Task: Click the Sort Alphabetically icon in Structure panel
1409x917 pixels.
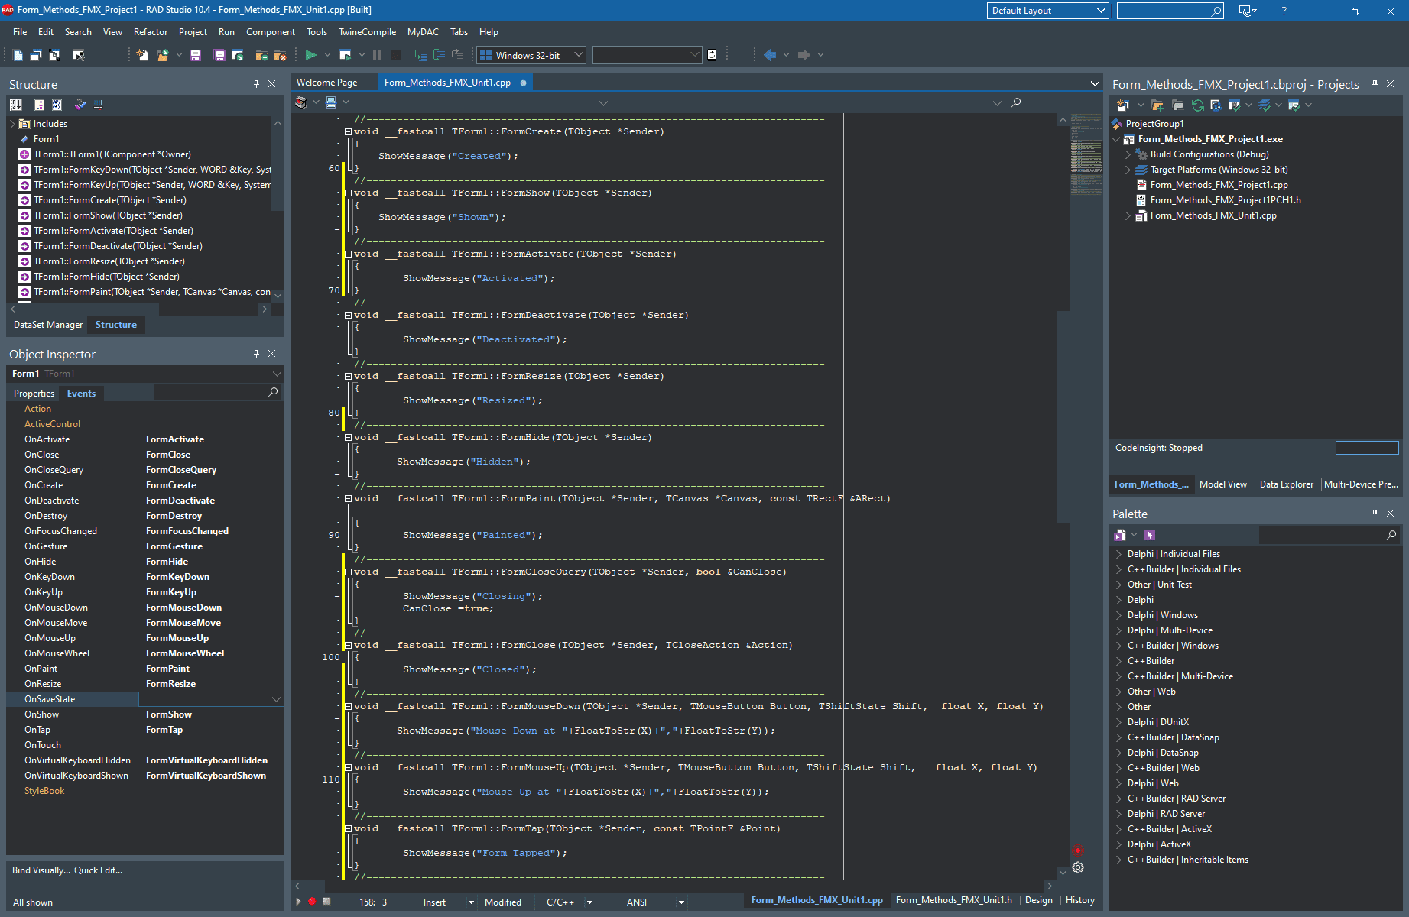Action: (15, 105)
